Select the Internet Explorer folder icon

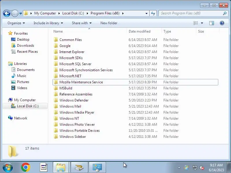pyautogui.click(x=56, y=52)
